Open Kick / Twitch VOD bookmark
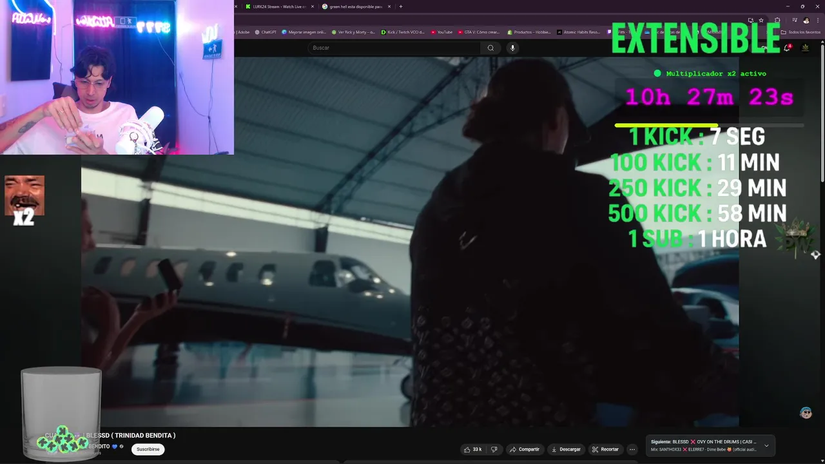Viewport: 825px width, 464px height. click(403, 32)
